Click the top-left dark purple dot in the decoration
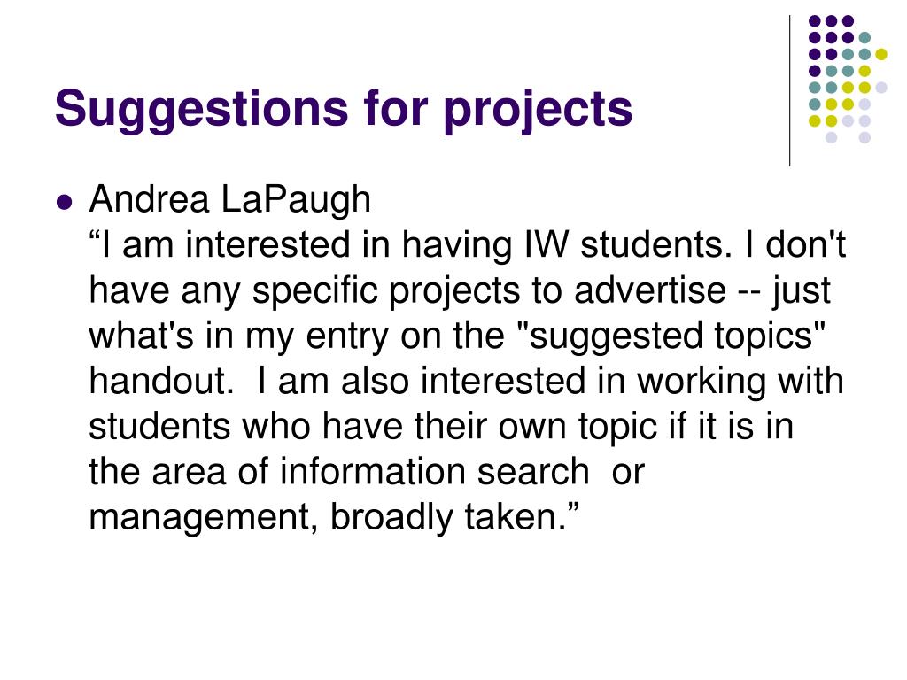 pos(815,21)
